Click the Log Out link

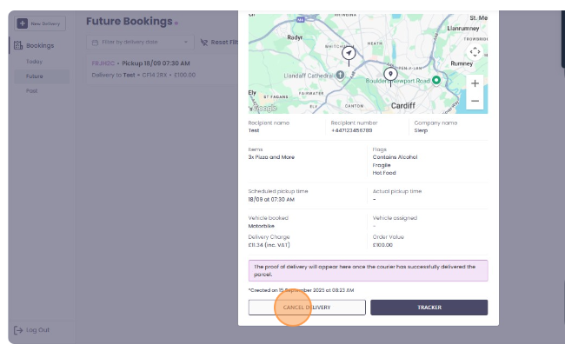click(37, 330)
